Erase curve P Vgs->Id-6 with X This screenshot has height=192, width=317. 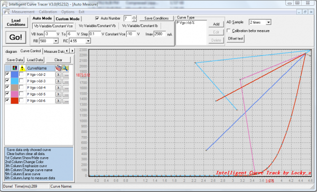pyautogui.click(x=58, y=101)
